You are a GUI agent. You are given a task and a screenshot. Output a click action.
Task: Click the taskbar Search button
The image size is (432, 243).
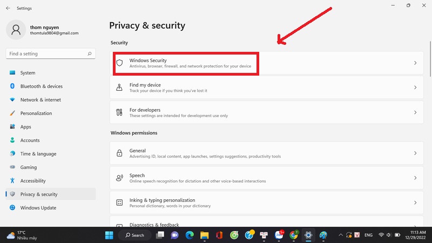134,235
